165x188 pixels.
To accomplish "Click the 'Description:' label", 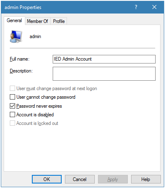I will tap(21, 71).
